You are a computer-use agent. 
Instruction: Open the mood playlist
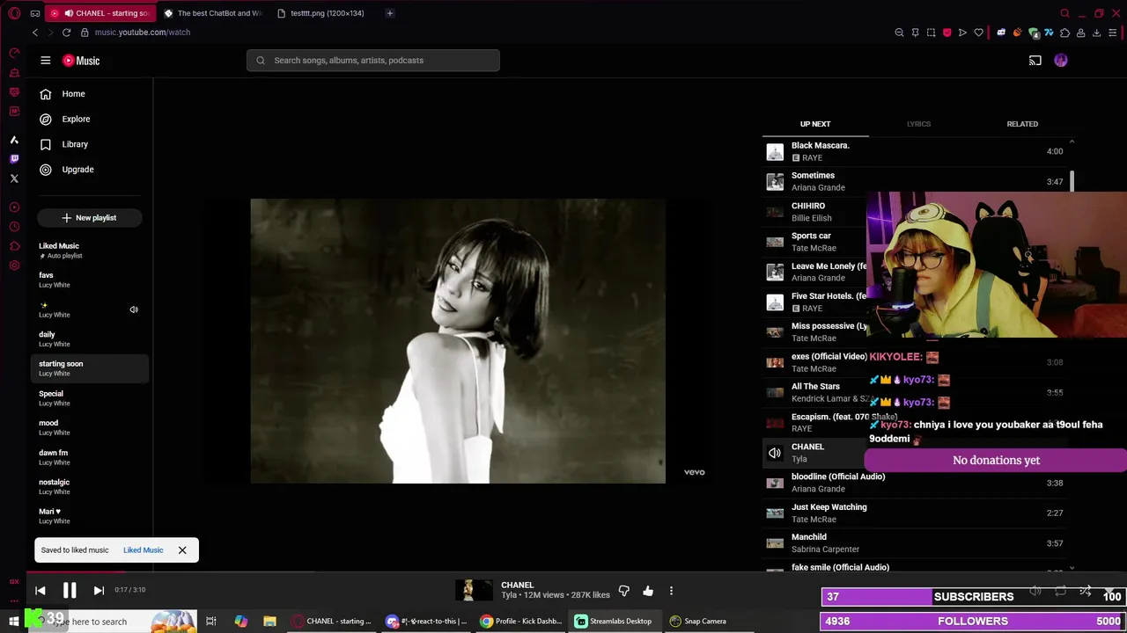[x=90, y=427]
